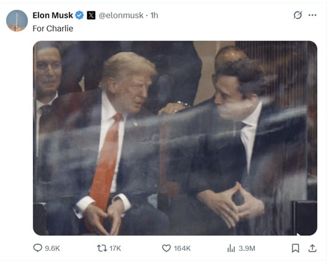Image resolution: width=330 pixels, height=264 pixels.
Task: Open the three-dot more options menu
Action: [x=313, y=15]
